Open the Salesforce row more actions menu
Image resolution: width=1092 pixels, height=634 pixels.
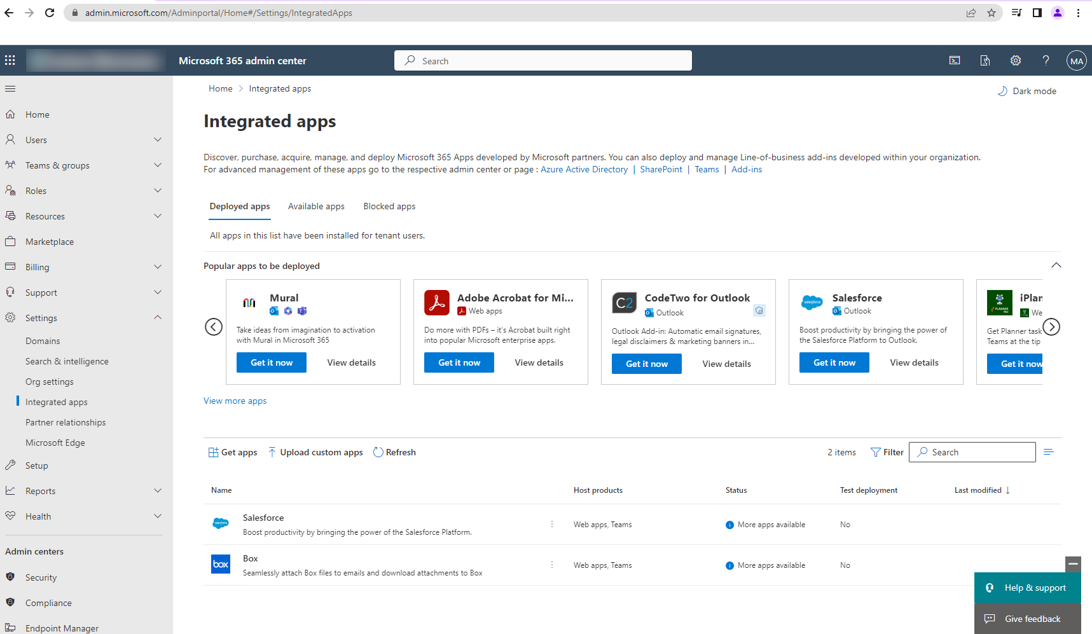[x=551, y=524]
